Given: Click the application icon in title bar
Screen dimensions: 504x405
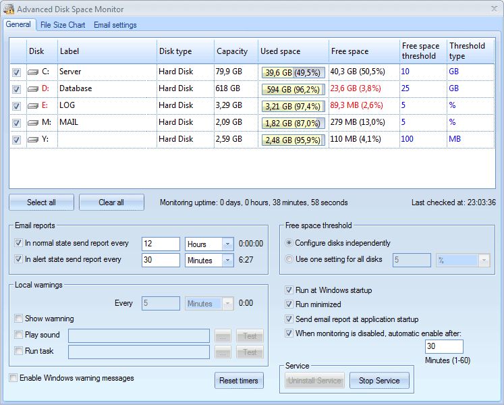Looking at the screenshot, I should pyautogui.click(x=9, y=9).
